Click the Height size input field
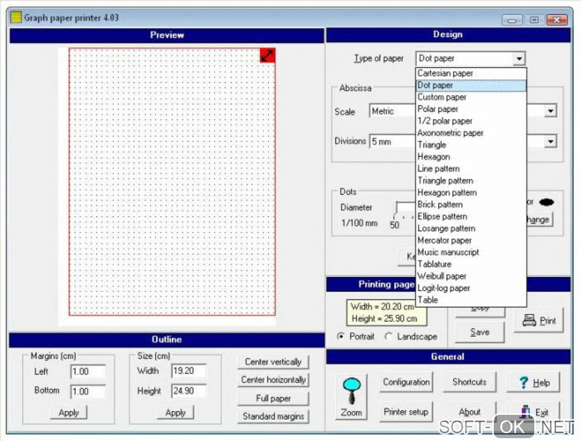This screenshot has height=441, width=581. click(x=189, y=391)
